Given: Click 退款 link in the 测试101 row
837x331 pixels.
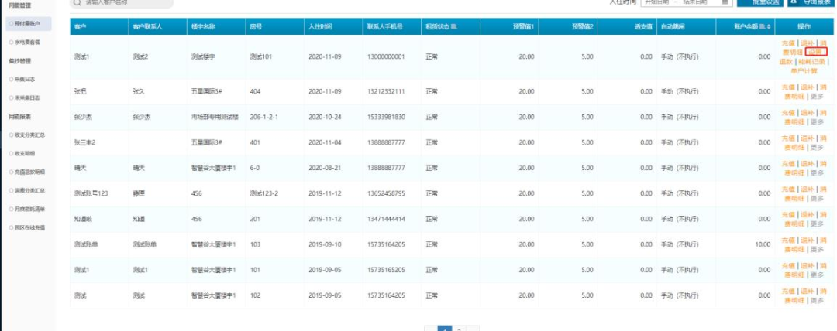Looking at the screenshot, I should pos(787,61).
